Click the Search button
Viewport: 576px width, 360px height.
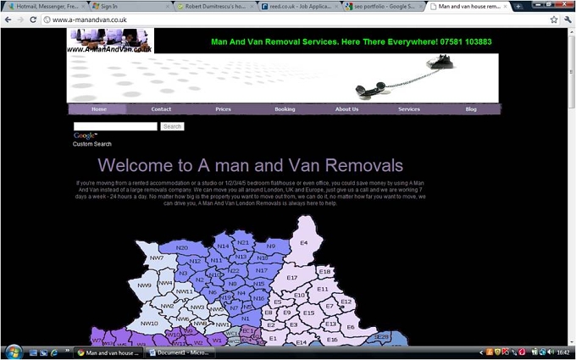point(172,126)
